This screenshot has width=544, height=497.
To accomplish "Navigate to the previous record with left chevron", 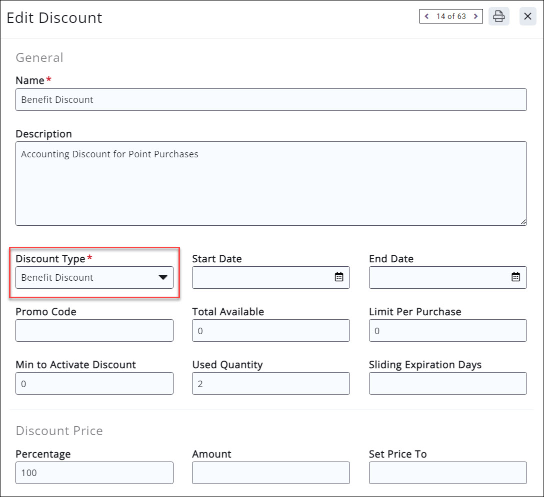I will (x=426, y=16).
